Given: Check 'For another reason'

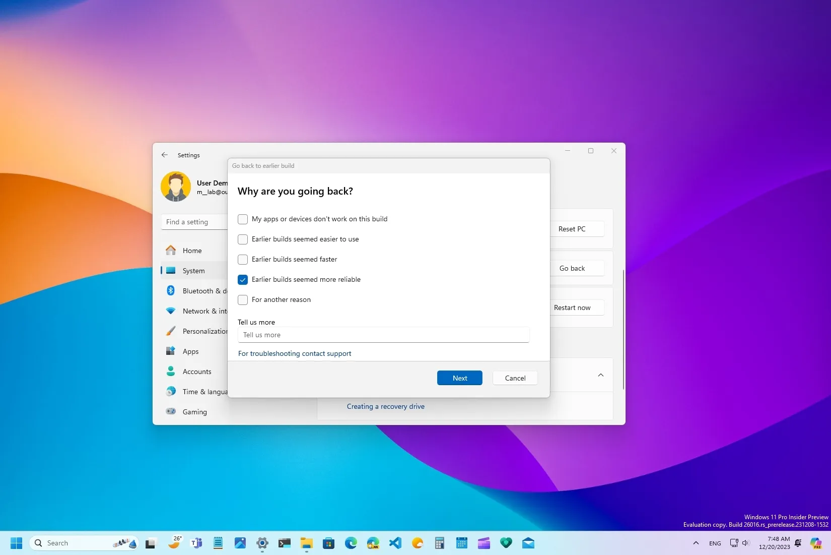Looking at the screenshot, I should 242,299.
